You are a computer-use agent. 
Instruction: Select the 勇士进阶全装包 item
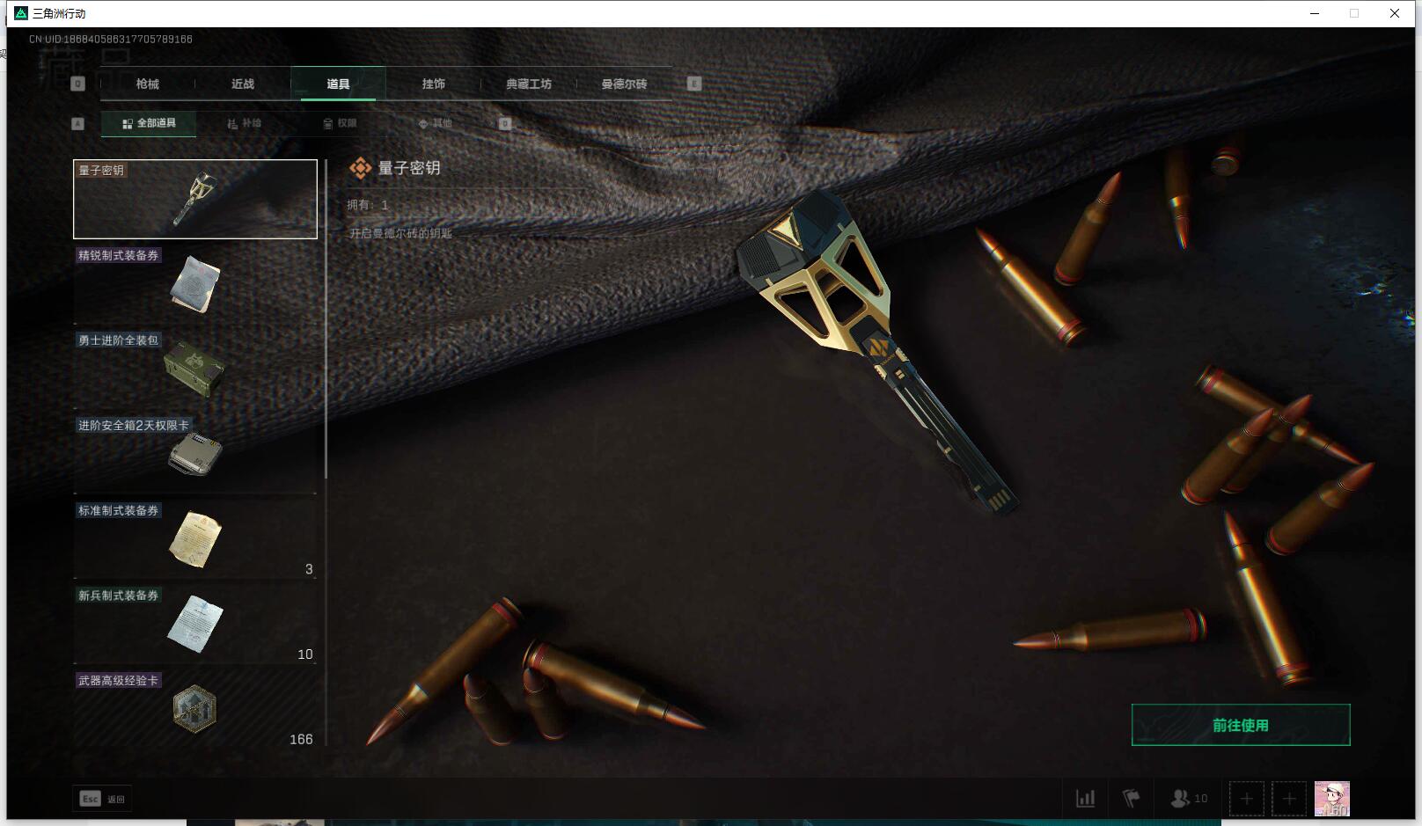point(195,369)
